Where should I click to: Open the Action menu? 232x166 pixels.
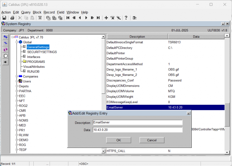6,12
